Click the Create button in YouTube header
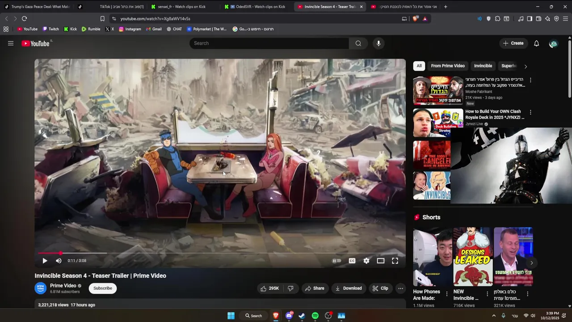 [513, 43]
